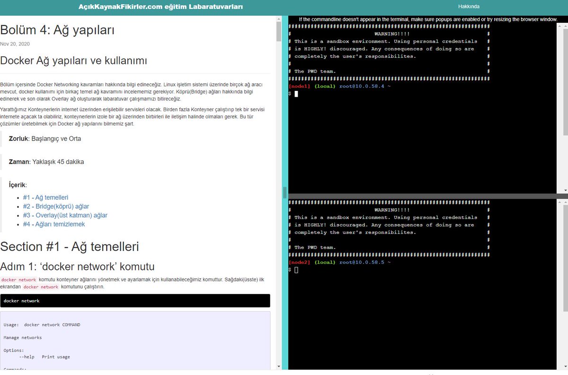Click the 'Zaman: Yaklaşık 45 dakika' line
The image size is (568, 375).
pyautogui.click(x=46, y=161)
